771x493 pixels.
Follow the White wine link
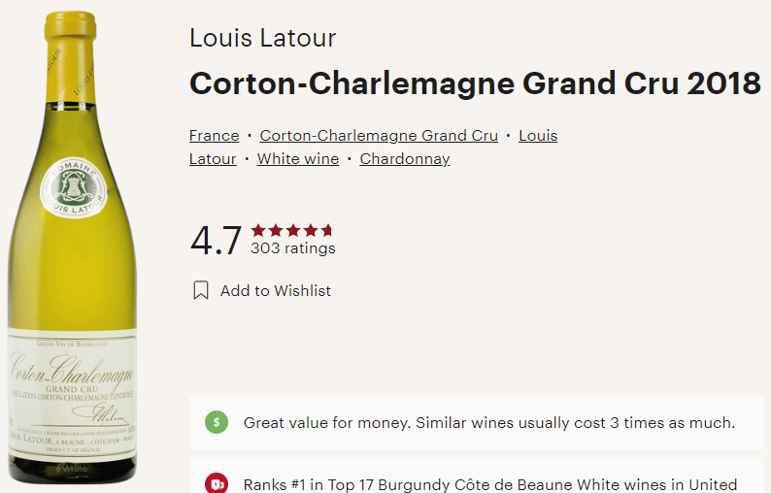point(298,159)
